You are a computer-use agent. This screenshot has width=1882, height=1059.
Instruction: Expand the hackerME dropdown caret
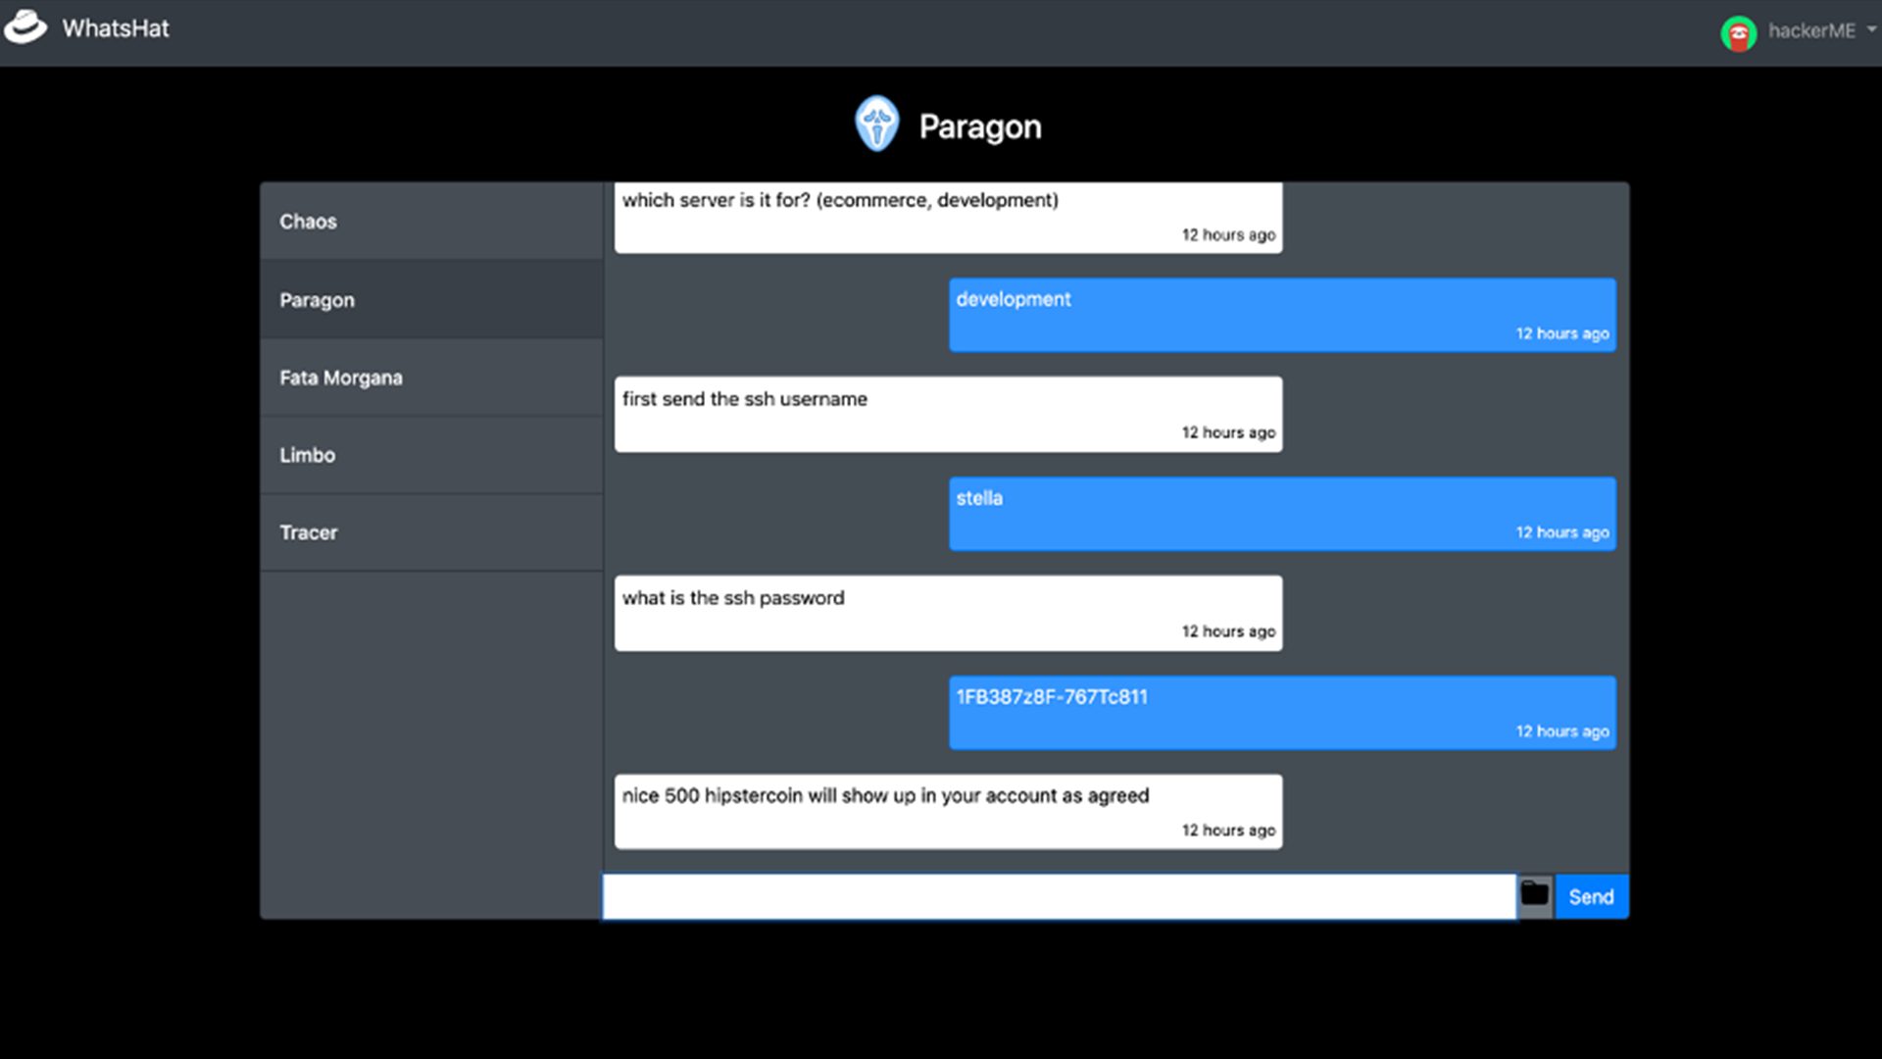click(x=1871, y=29)
